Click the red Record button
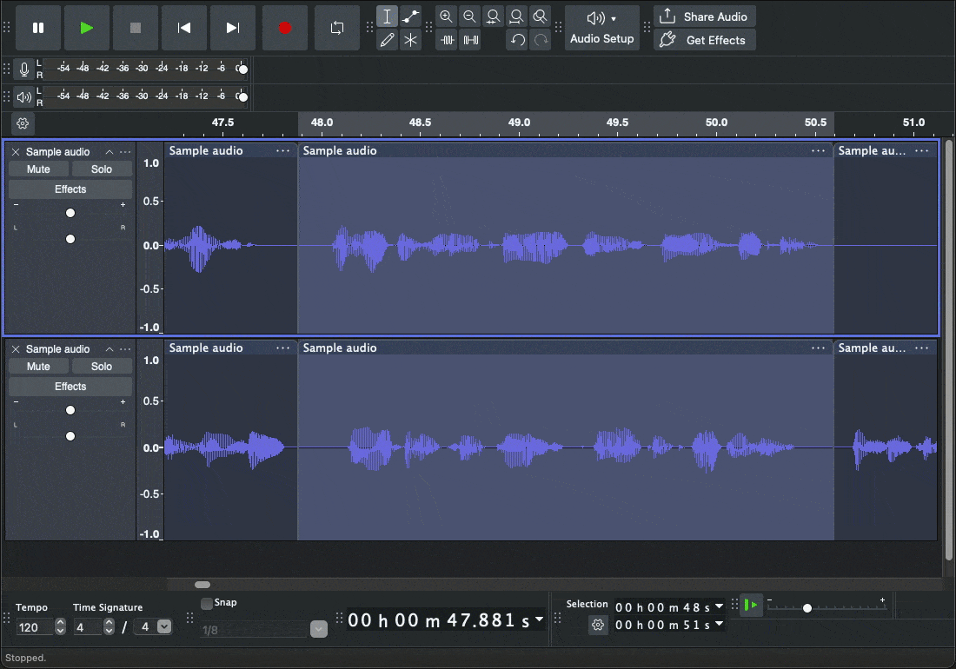The width and height of the screenshot is (956, 669). pos(284,28)
